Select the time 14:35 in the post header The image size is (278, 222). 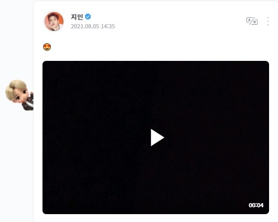coord(108,26)
